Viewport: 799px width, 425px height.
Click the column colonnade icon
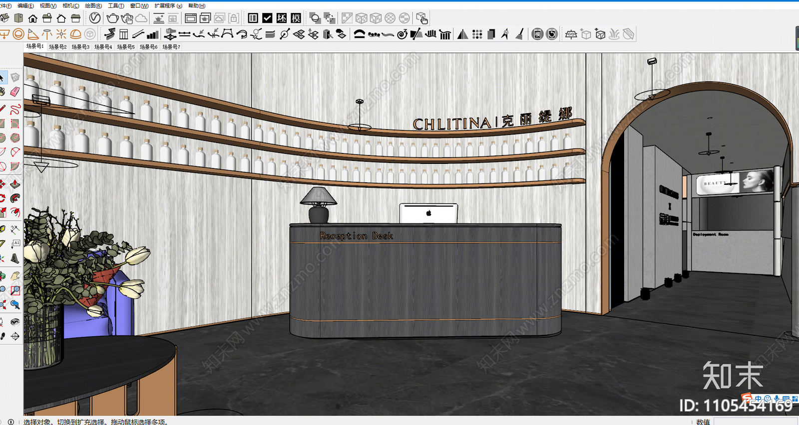445,34
